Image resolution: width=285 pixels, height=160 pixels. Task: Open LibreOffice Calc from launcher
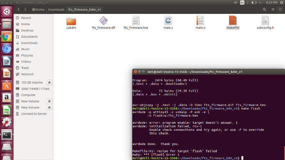(7, 111)
